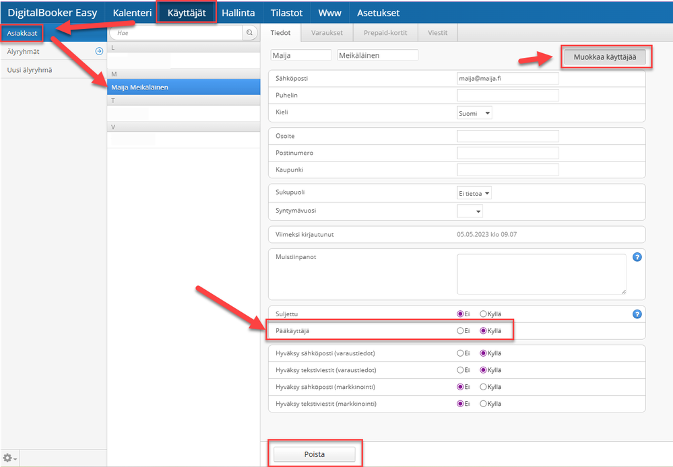Click the search magnifier icon
The height and width of the screenshot is (467, 673).
(x=249, y=32)
